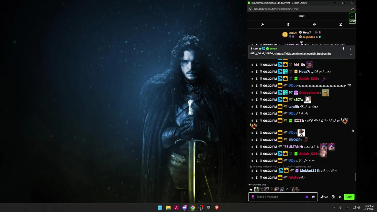Image resolution: width=377 pixels, height=212 pixels.
Task: Click 17SULTANH username in chat
Action: [x=292, y=147]
